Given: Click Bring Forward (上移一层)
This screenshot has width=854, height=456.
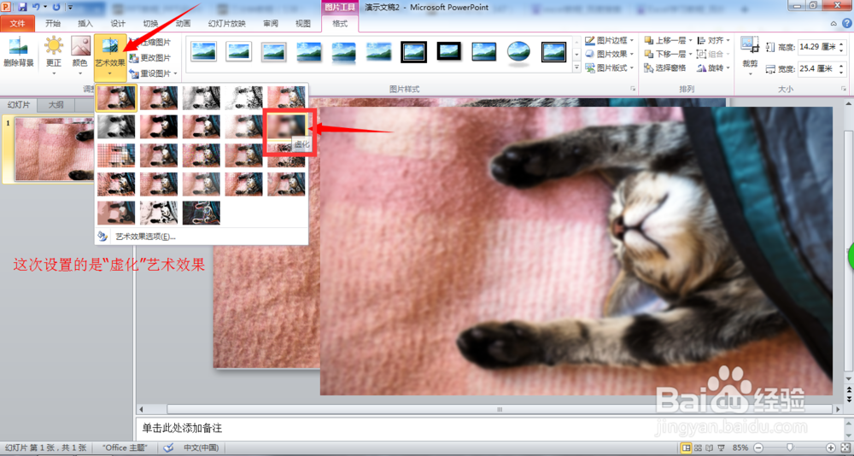Looking at the screenshot, I should pos(664,40).
